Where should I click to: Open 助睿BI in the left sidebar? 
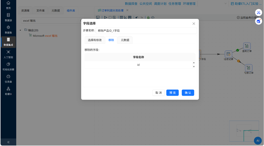coord(8,91)
